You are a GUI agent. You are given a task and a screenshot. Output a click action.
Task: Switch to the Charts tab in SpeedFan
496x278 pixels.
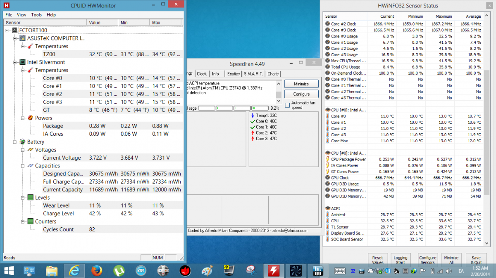(273, 74)
